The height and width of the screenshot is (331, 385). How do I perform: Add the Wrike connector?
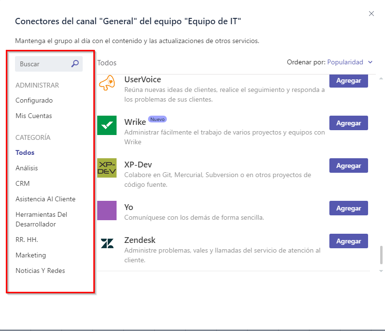[x=348, y=123]
